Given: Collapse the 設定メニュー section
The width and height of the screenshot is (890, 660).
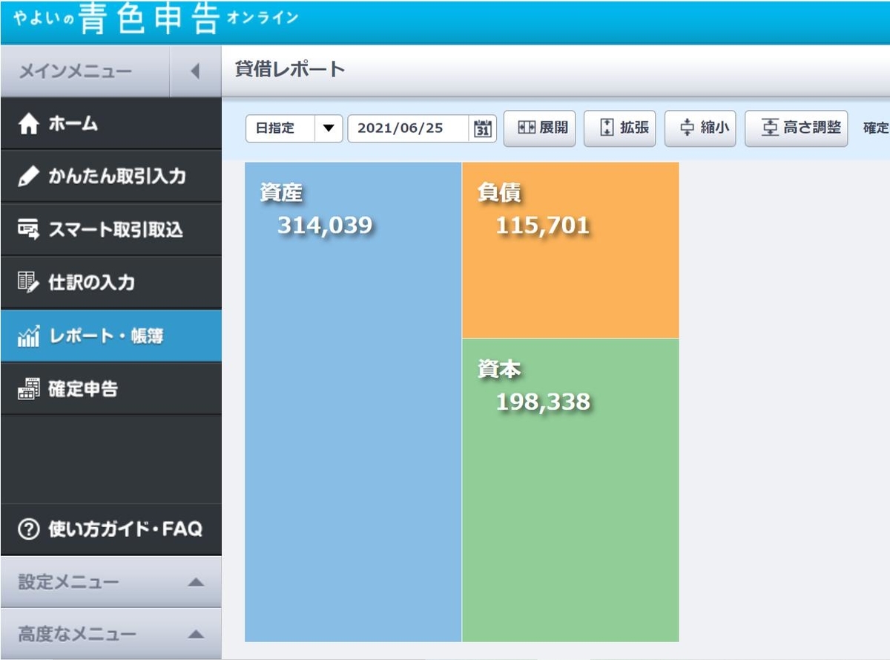Looking at the screenshot, I should (x=196, y=582).
